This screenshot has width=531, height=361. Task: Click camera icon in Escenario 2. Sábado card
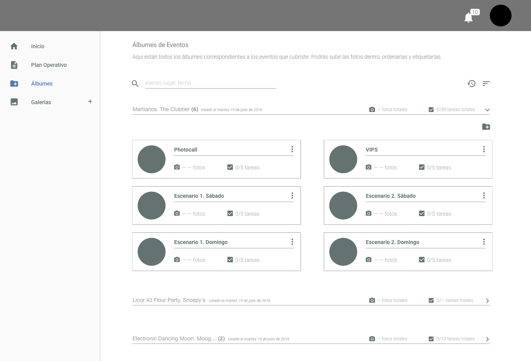click(x=369, y=213)
